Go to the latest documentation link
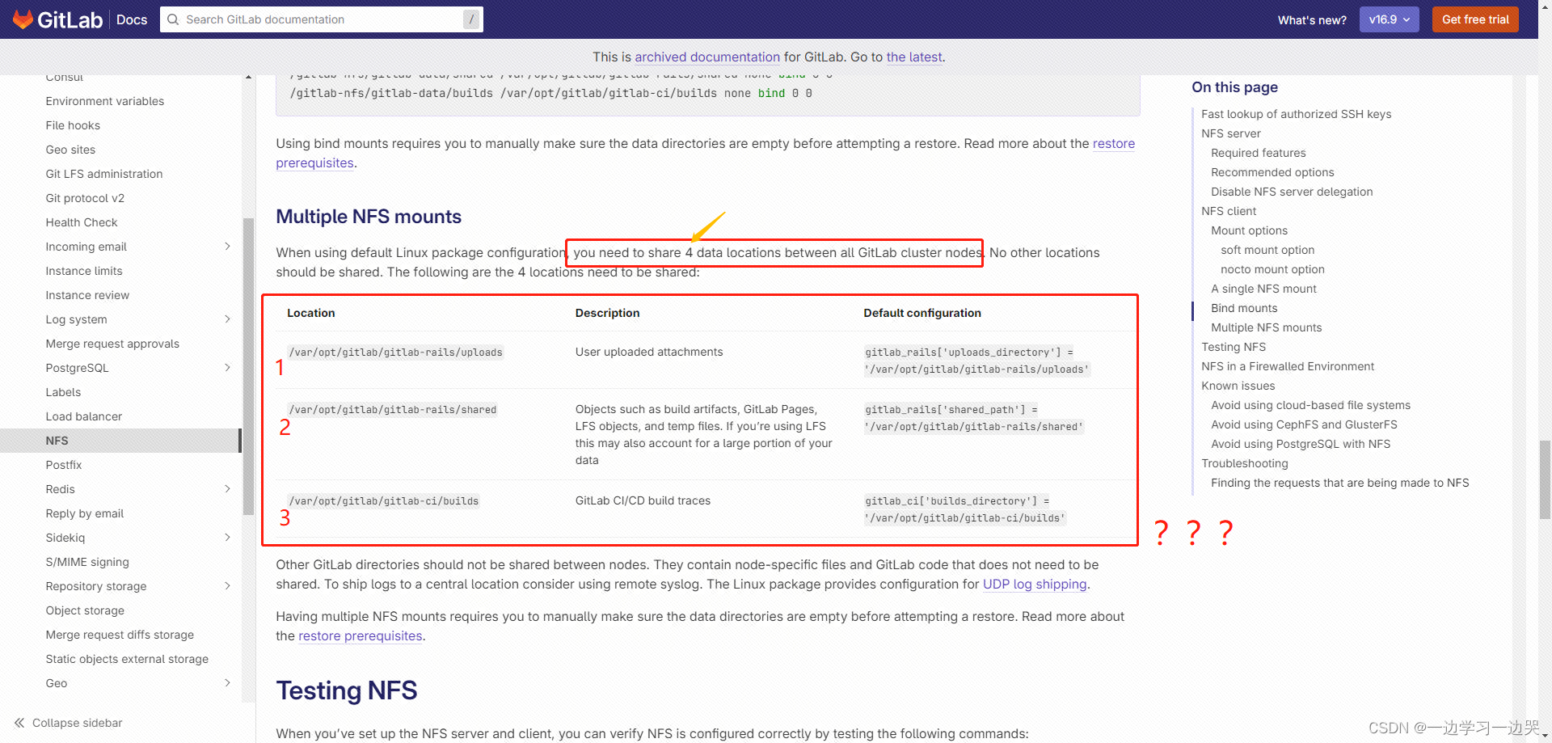Image resolution: width=1552 pixels, height=743 pixels. click(914, 57)
